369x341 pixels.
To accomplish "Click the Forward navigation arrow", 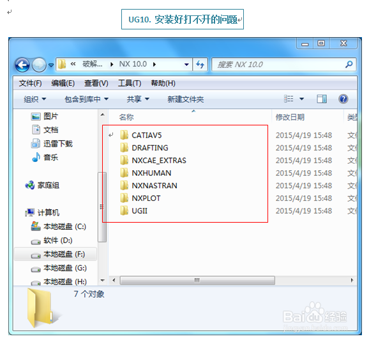I will (x=39, y=65).
